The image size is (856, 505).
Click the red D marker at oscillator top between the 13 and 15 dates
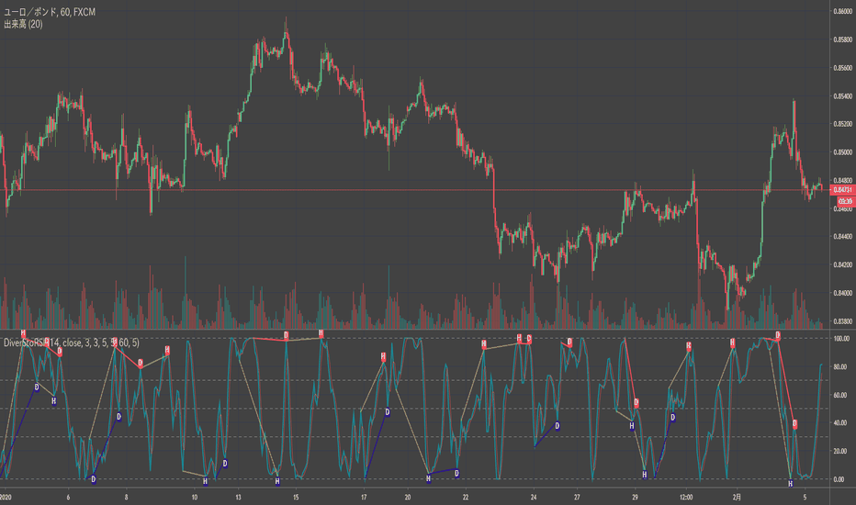coord(286,335)
